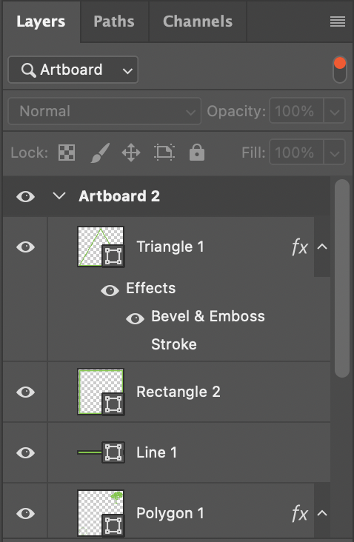Image resolution: width=354 pixels, height=542 pixels.
Task: Toggle the red layer filtering switch
Action: click(x=340, y=70)
